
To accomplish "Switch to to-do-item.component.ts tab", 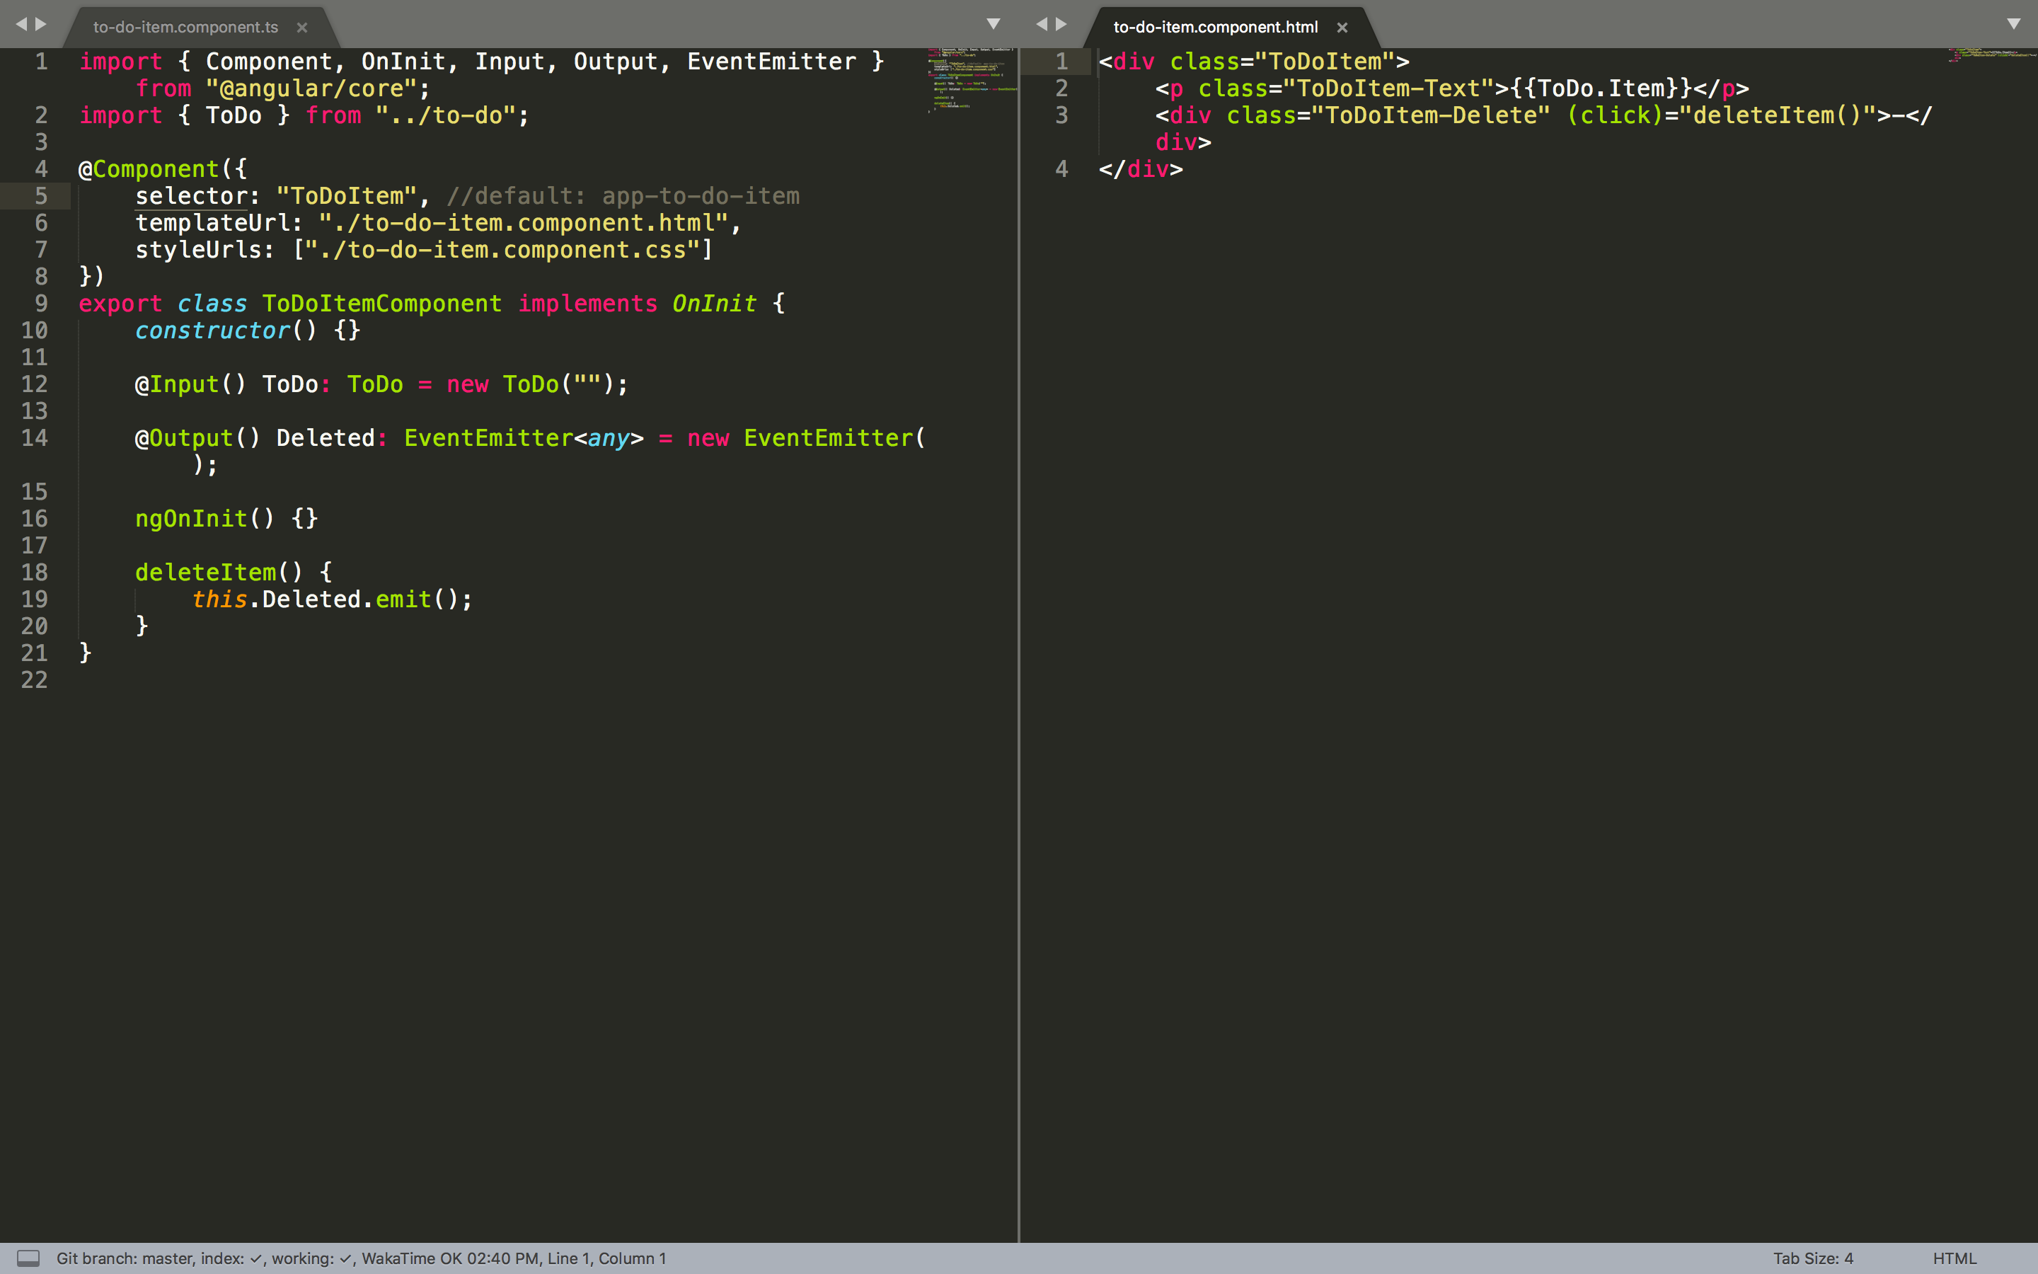I will tap(185, 28).
